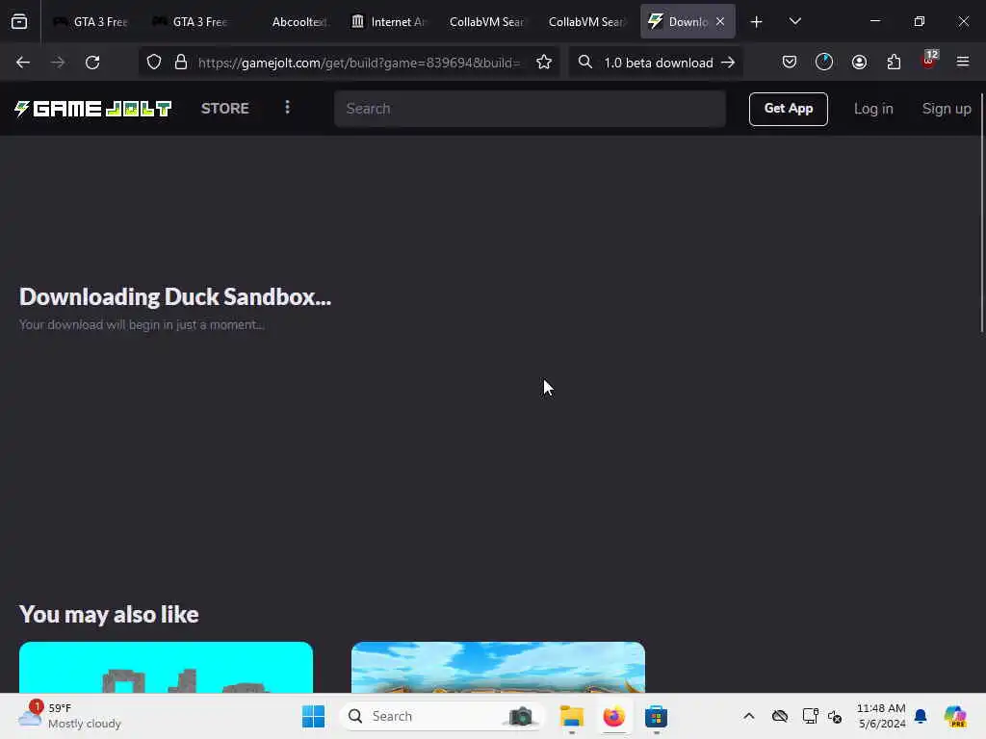The width and height of the screenshot is (986, 739).
Task: Click the Sign up link
Action: click(947, 109)
